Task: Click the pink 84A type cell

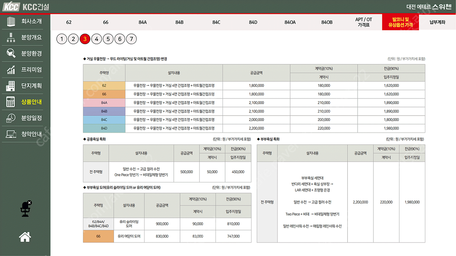Action: coord(104,103)
